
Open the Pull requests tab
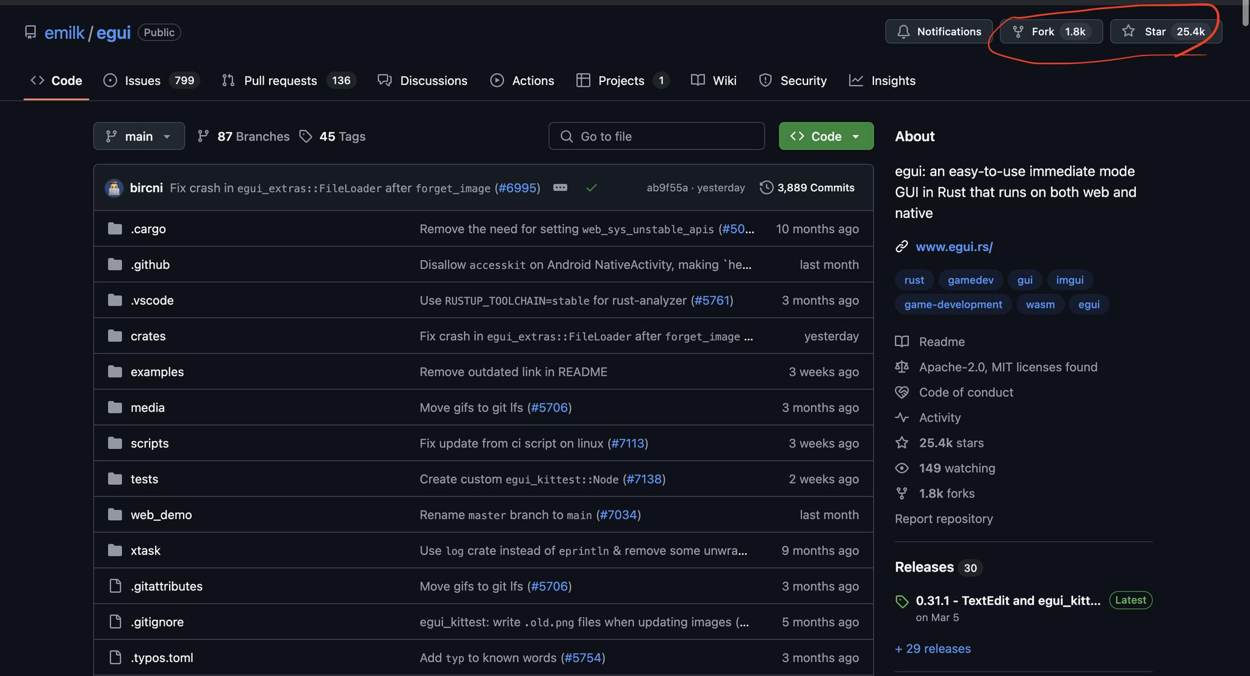tap(289, 81)
